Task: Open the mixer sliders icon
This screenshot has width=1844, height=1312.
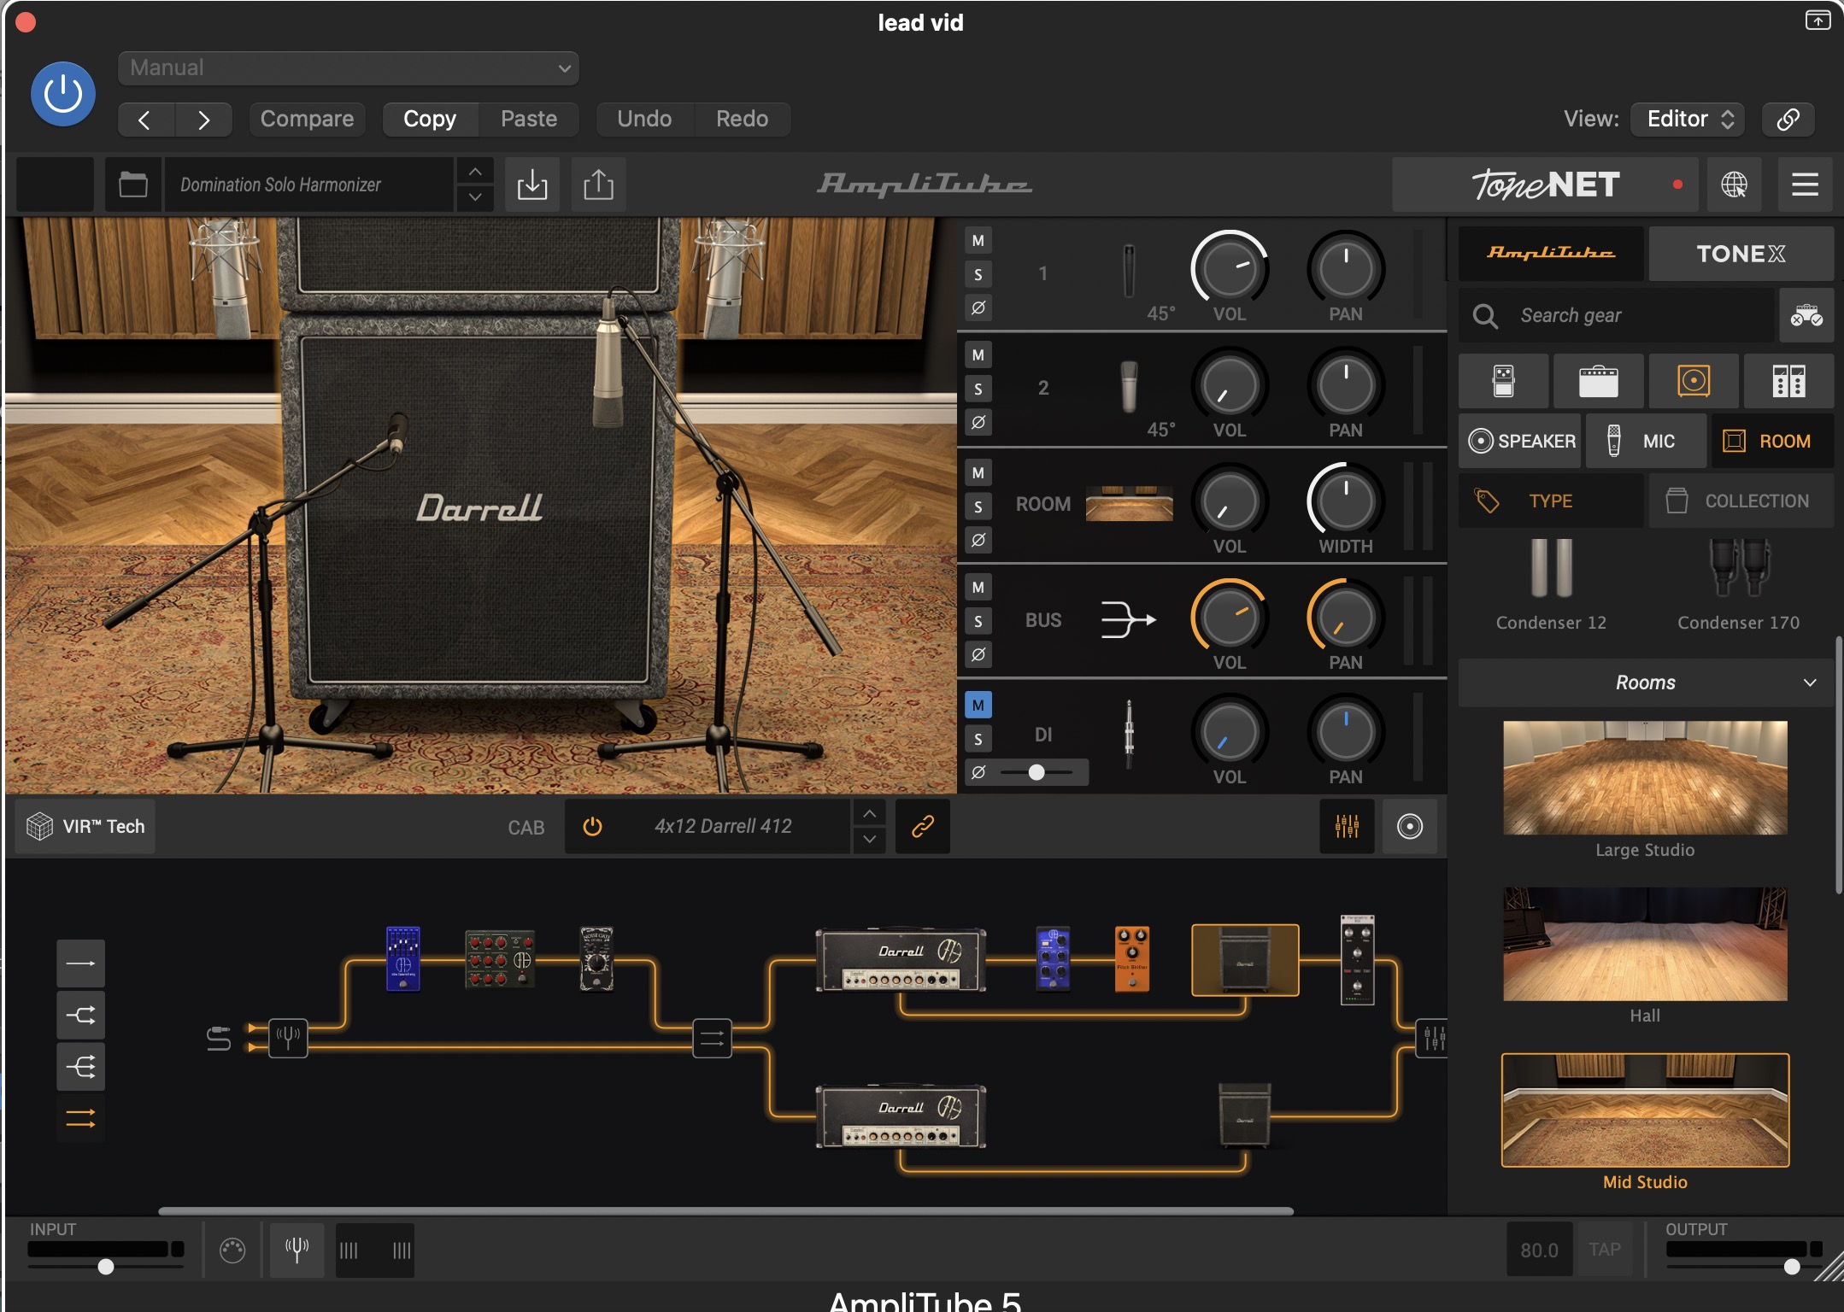Action: 1347,826
